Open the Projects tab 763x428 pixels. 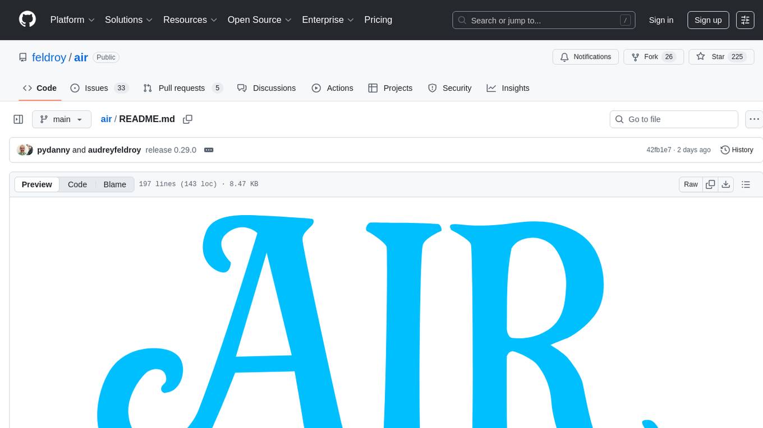390,88
